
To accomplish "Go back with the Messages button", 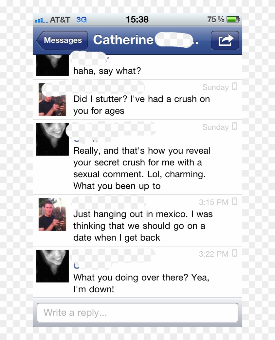I will (62, 40).
